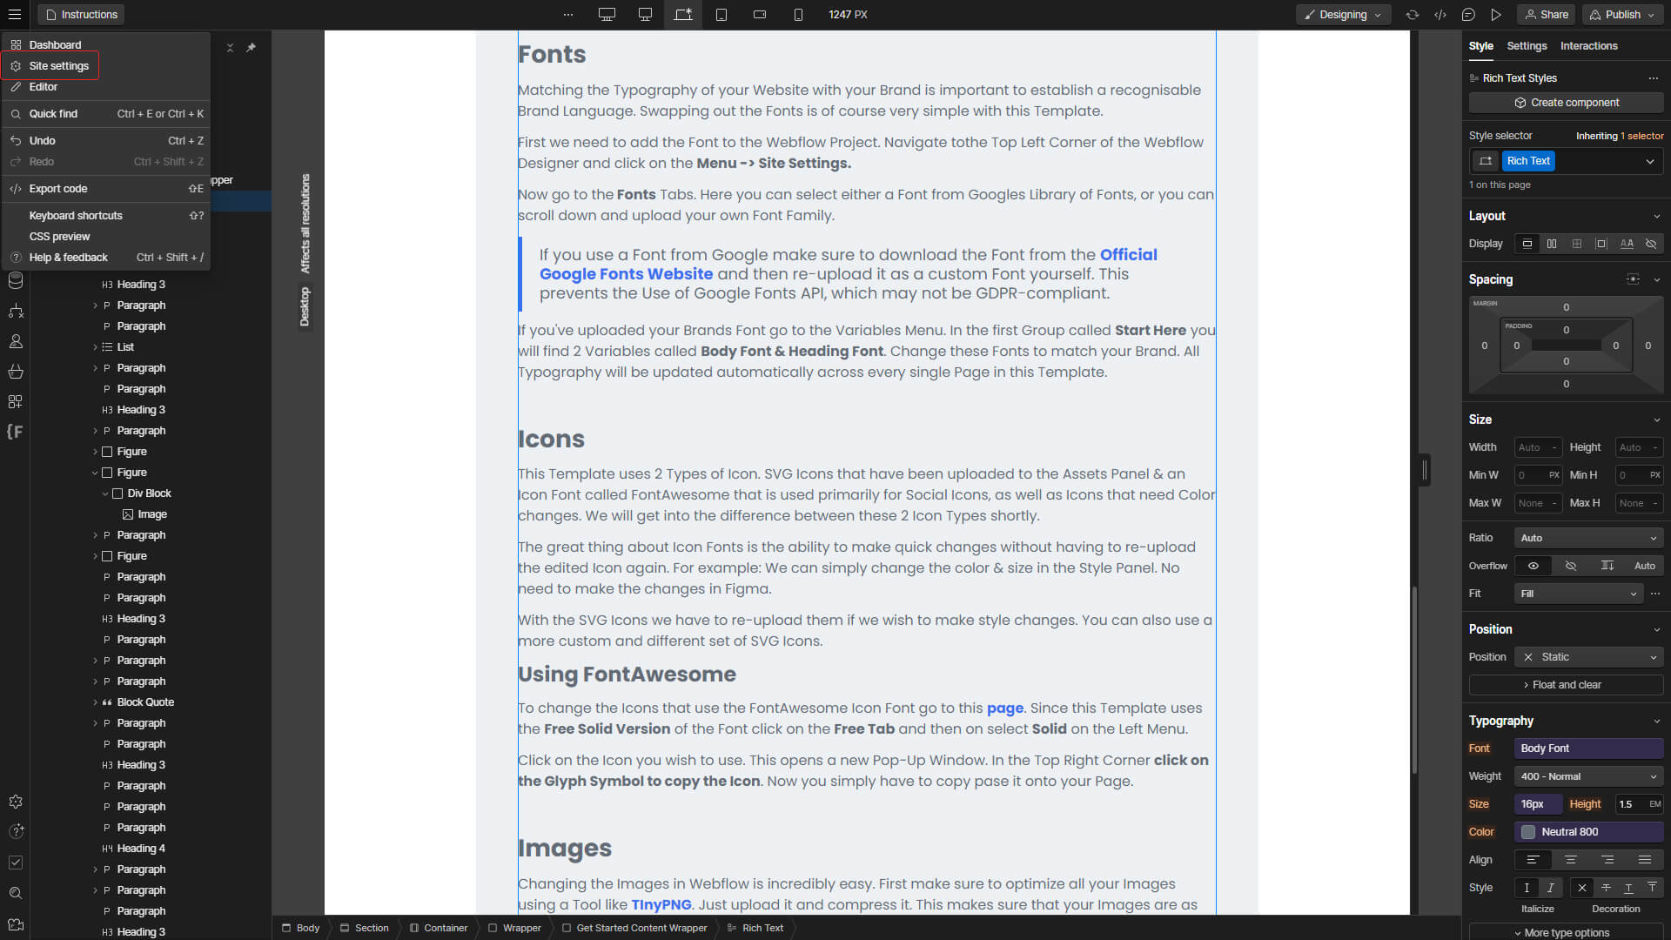Viewport: 1671px width, 940px height.
Task: Center align text in Typography
Action: tap(1570, 860)
